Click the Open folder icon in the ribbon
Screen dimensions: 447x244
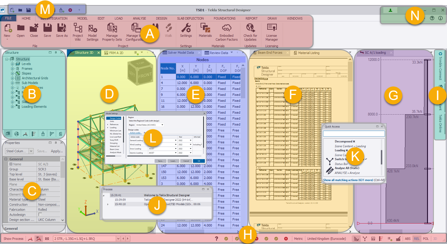(x=21, y=28)
